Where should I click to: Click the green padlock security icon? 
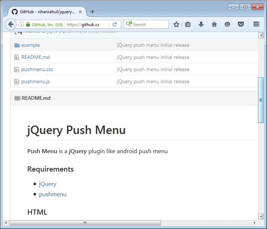click(x=28, y=24)
